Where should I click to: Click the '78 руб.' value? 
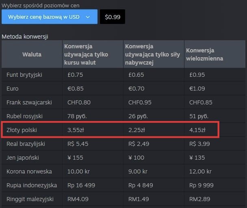77,116
